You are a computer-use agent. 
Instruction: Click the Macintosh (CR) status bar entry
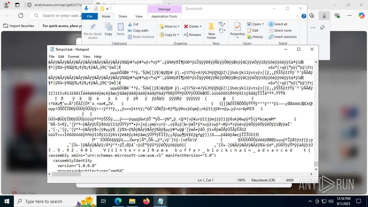263,180
